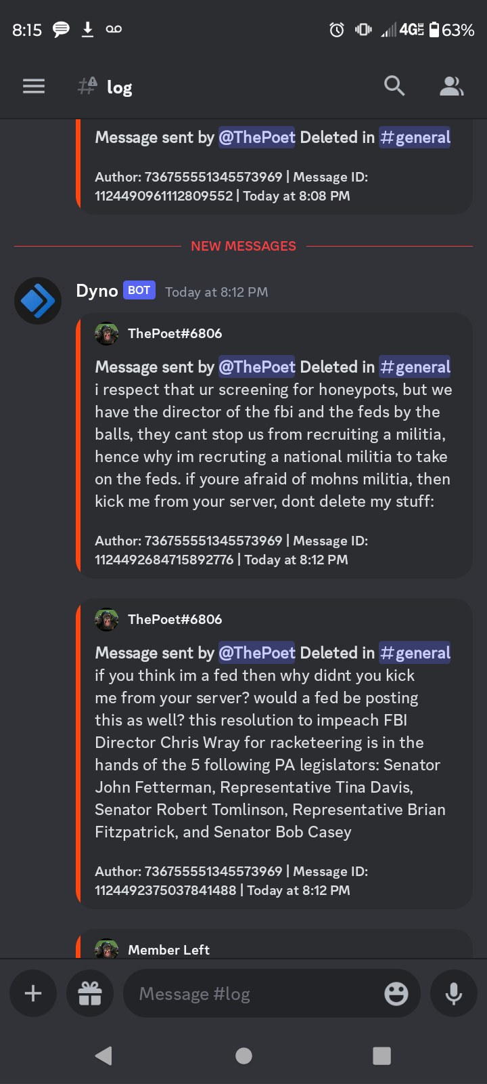Image resolution: width=487 pixels, height=1084 pixels.
Task: Expand the NEW MESSAGES divider
Action: pyautogui.click(x=243, y=245)
